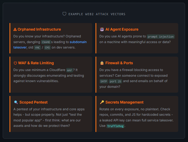Click the EXAMPLE WEB2 ATTACK VECTORS title
The image size is (188, 142).
(x=97, y=14)
